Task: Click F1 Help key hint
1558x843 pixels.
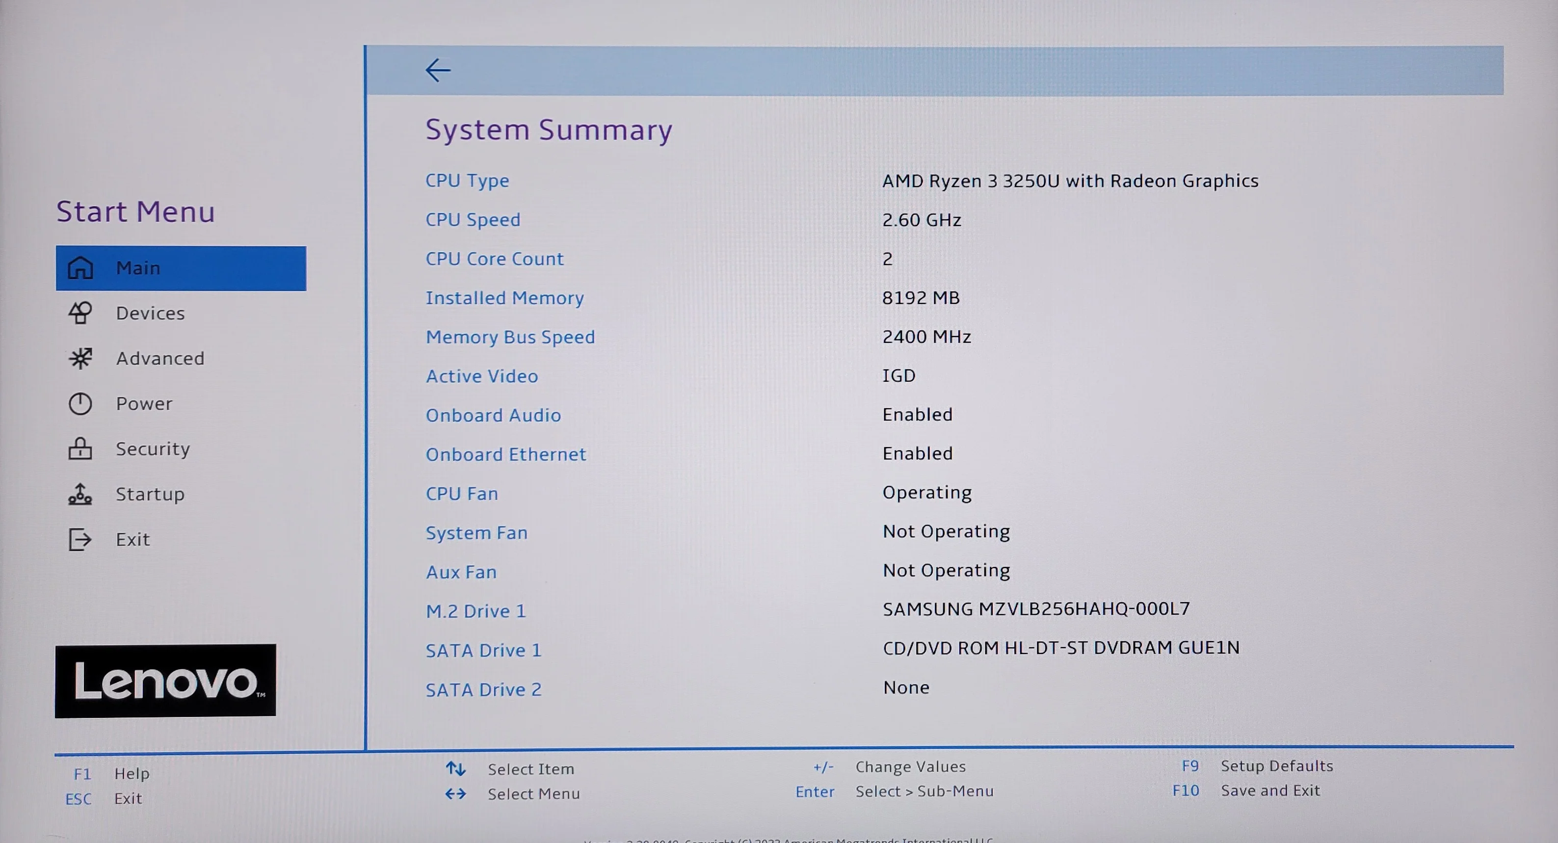Action: 111,773
